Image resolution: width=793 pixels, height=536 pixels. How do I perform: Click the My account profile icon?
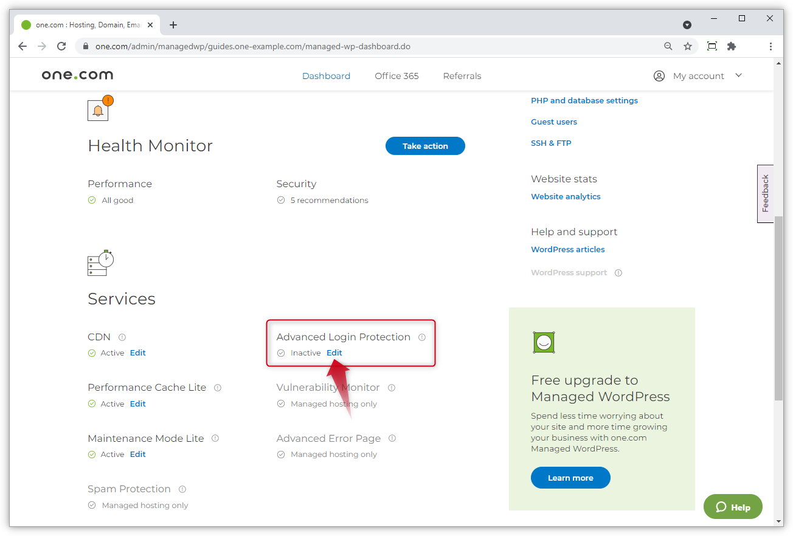tap(659, 75)
